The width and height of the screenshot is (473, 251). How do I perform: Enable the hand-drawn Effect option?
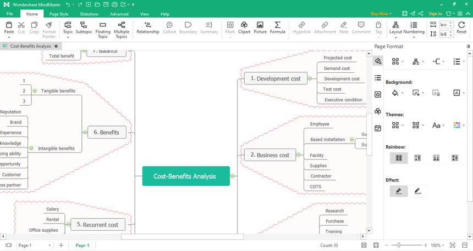pos(417,191)
